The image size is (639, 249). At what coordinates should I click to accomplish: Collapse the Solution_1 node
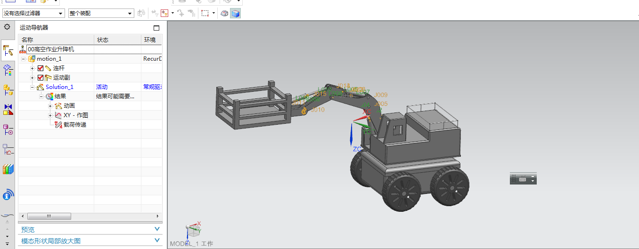[32, 87]
